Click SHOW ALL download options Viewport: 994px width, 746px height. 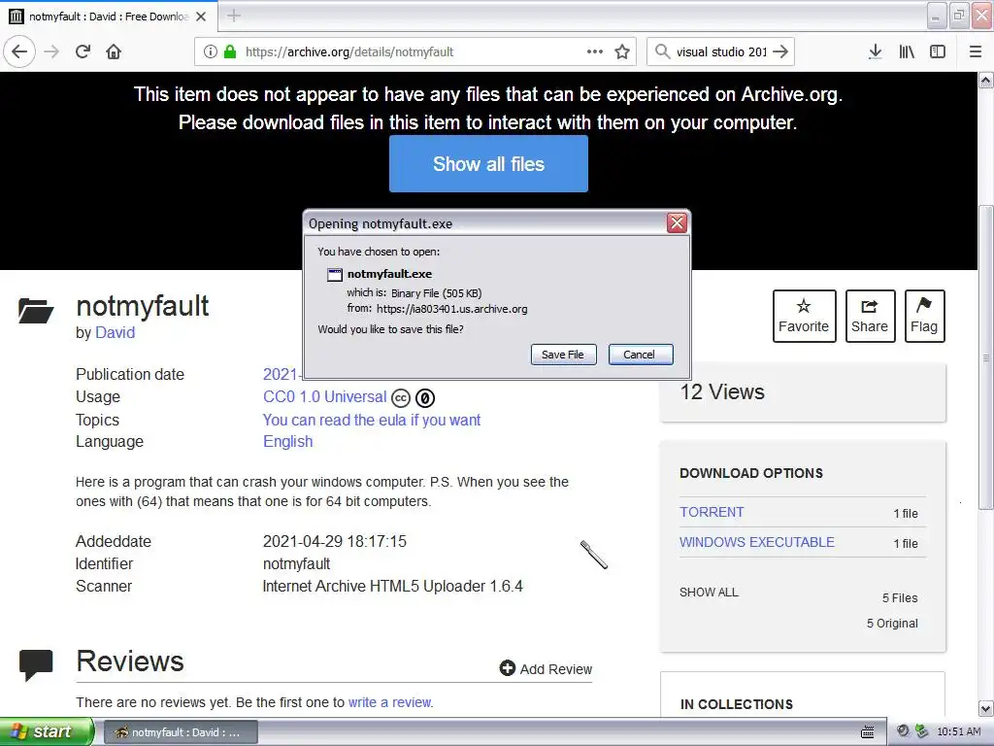[709, 593]
